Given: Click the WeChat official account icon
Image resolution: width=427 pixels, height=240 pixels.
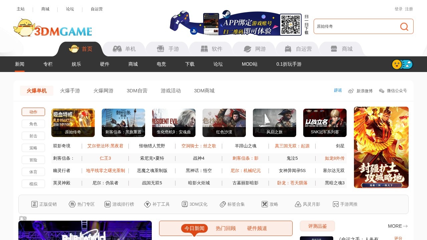Looking at the screenshot, I should pyautogui.click(x=382, y=91).
